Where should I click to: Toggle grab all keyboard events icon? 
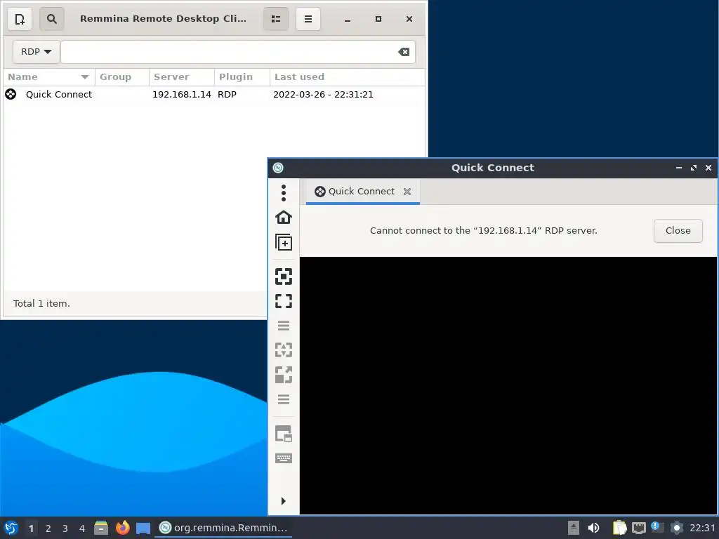(284, 458)
